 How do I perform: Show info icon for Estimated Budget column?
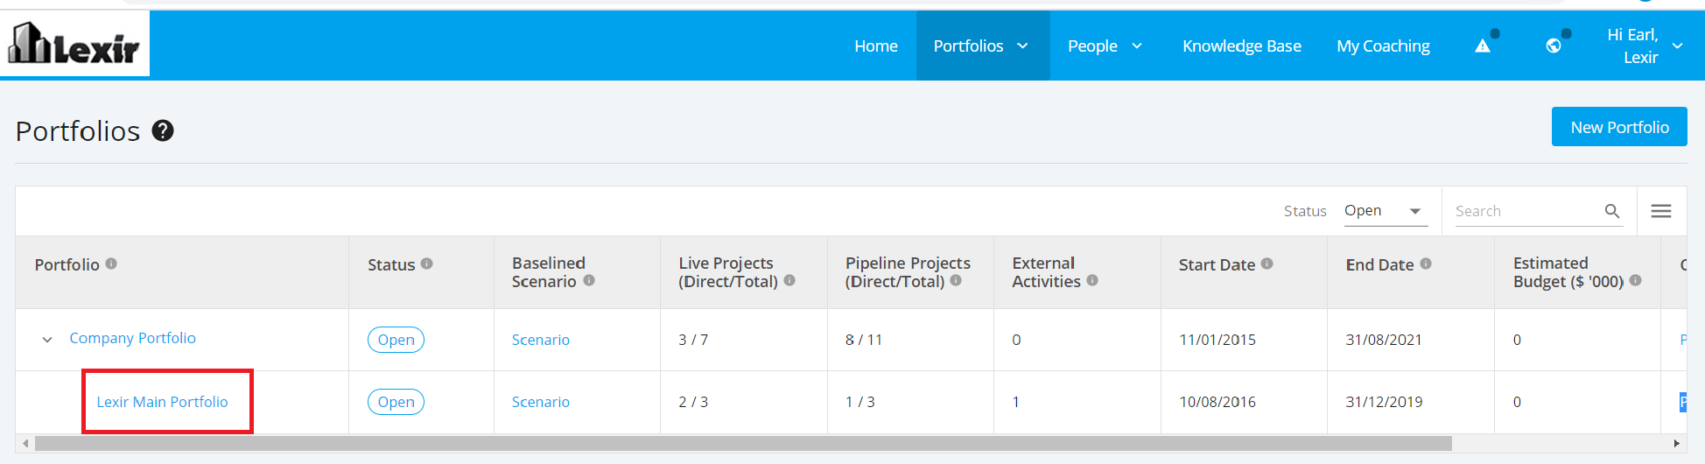point(1636,281)
